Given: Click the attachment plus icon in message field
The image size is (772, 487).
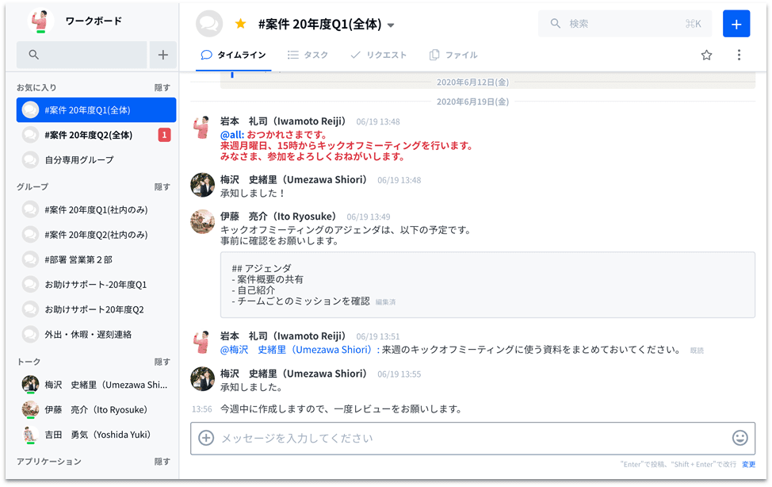Looking at the screenshot, I should pos(207,438).
